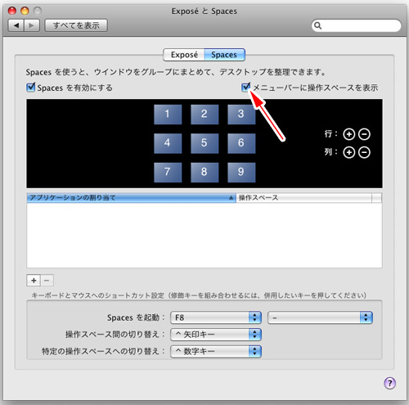
Task: Open 特定の操作スペースへの切り替え dropdown
Action: [x=216, y=352]
